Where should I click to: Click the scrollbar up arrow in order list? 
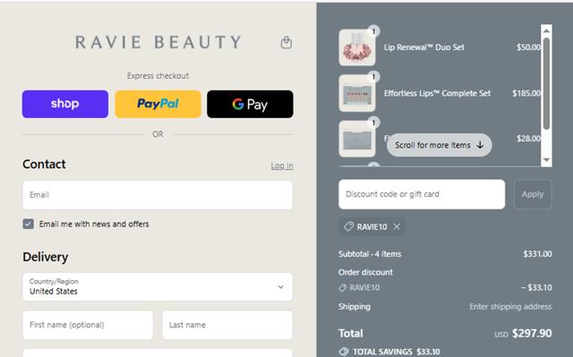[x=546, y=31]
